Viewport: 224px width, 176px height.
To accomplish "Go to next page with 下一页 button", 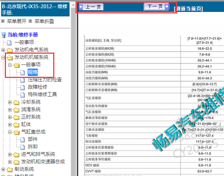I will (156, 6).
